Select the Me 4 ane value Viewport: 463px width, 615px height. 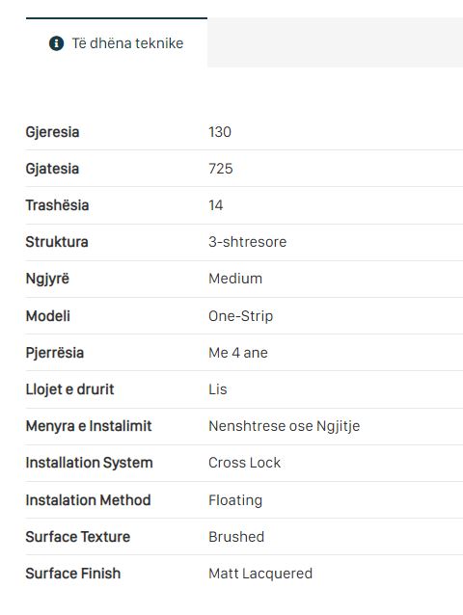[x=238, y=353]
